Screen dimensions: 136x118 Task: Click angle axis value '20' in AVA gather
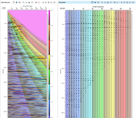tap(102, 9)
